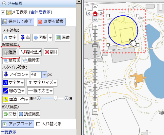The height and width of the screenshot is (135, 164).
Task: Click the 保存して終了 save button
Action: point(18,22)
